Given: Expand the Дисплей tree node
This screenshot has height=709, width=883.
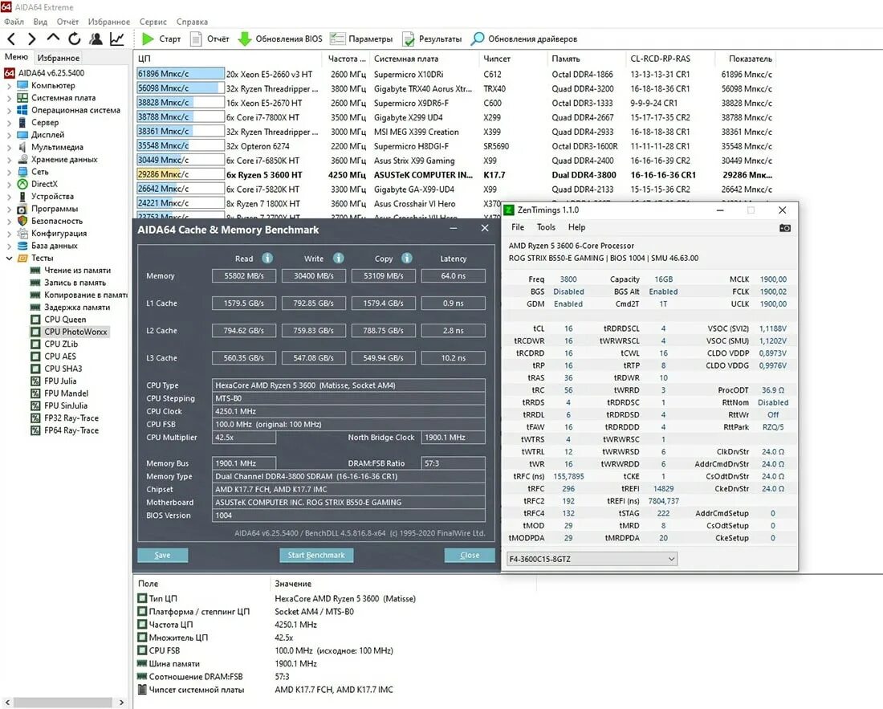Looking at the screenshot, I should pyautogui.click(x=9, y=135).
